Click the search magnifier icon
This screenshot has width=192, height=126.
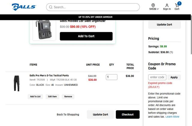pyautogui.click(x=50, y=7)
